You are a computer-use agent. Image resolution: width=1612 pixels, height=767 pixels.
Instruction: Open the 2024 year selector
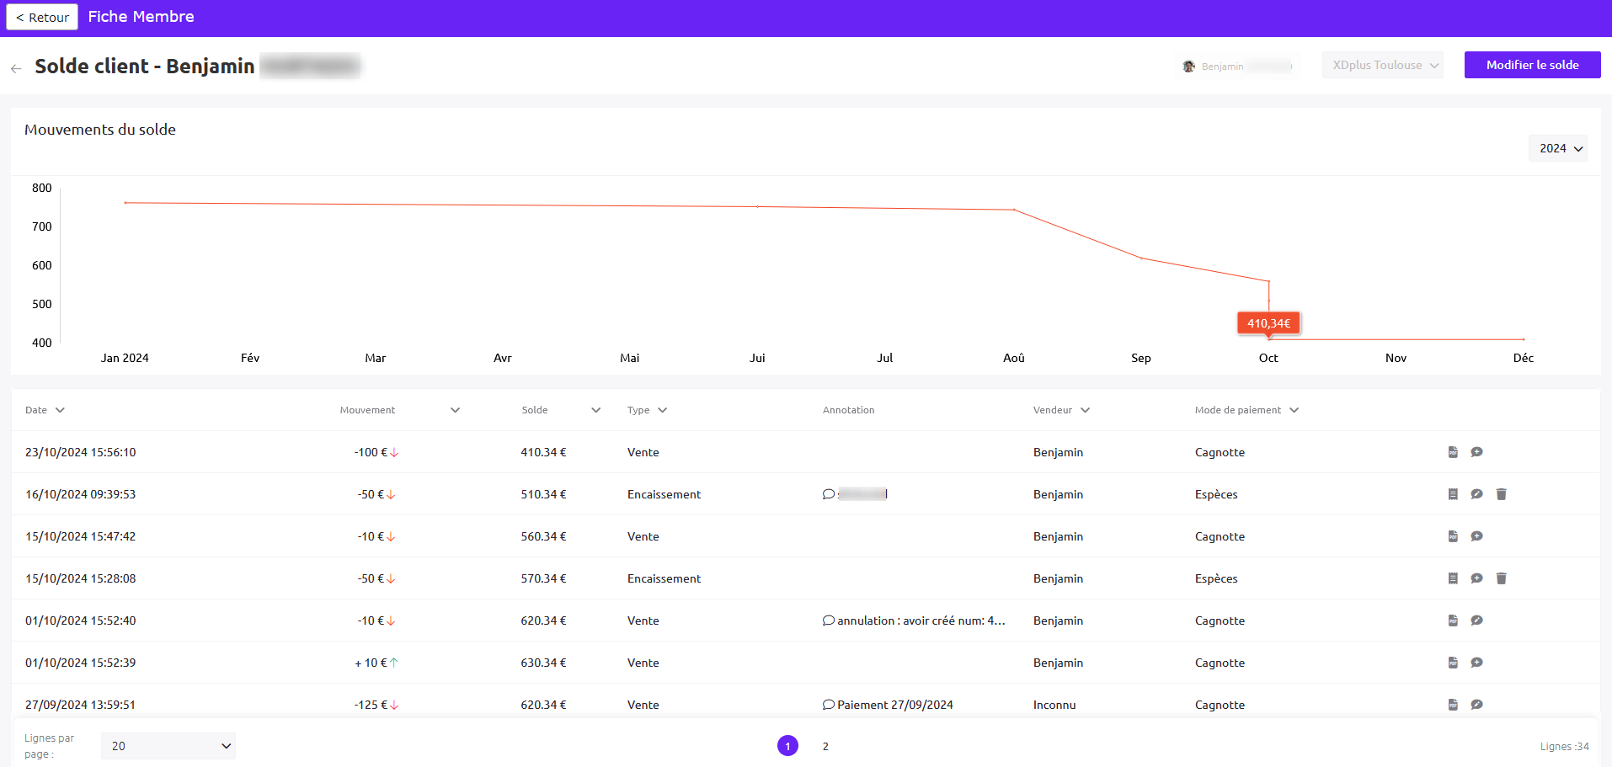1559,148
